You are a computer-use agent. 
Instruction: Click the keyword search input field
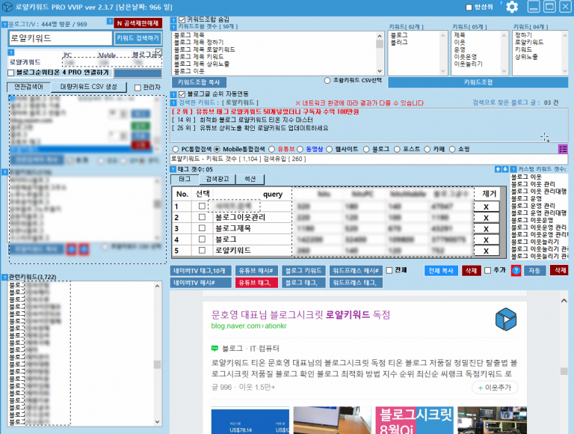[60, 37]
